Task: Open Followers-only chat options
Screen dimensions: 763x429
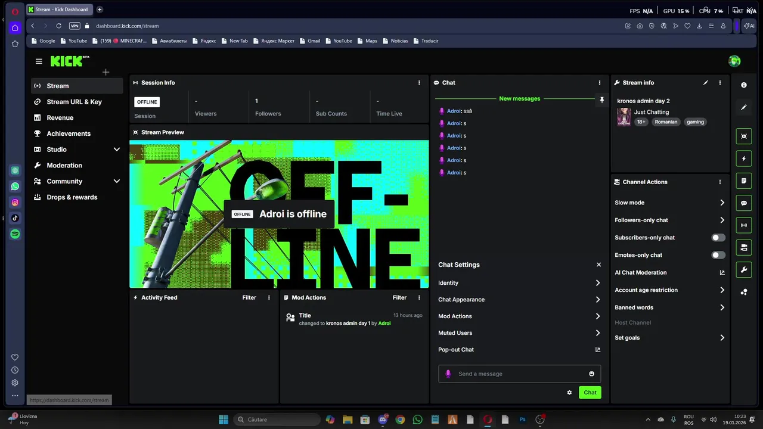Action: (x=669, y=220)
